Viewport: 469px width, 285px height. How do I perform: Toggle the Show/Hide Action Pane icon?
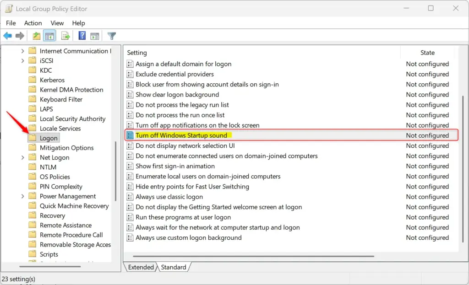[x=95, y=36]
